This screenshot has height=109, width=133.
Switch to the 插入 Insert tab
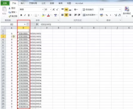tap(23, 3)
